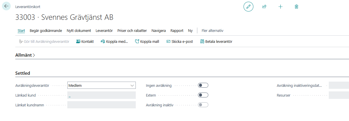This screenshot has height=121, width=349.
Task: Click Skicka e-post action
Action: pos(179,41)
